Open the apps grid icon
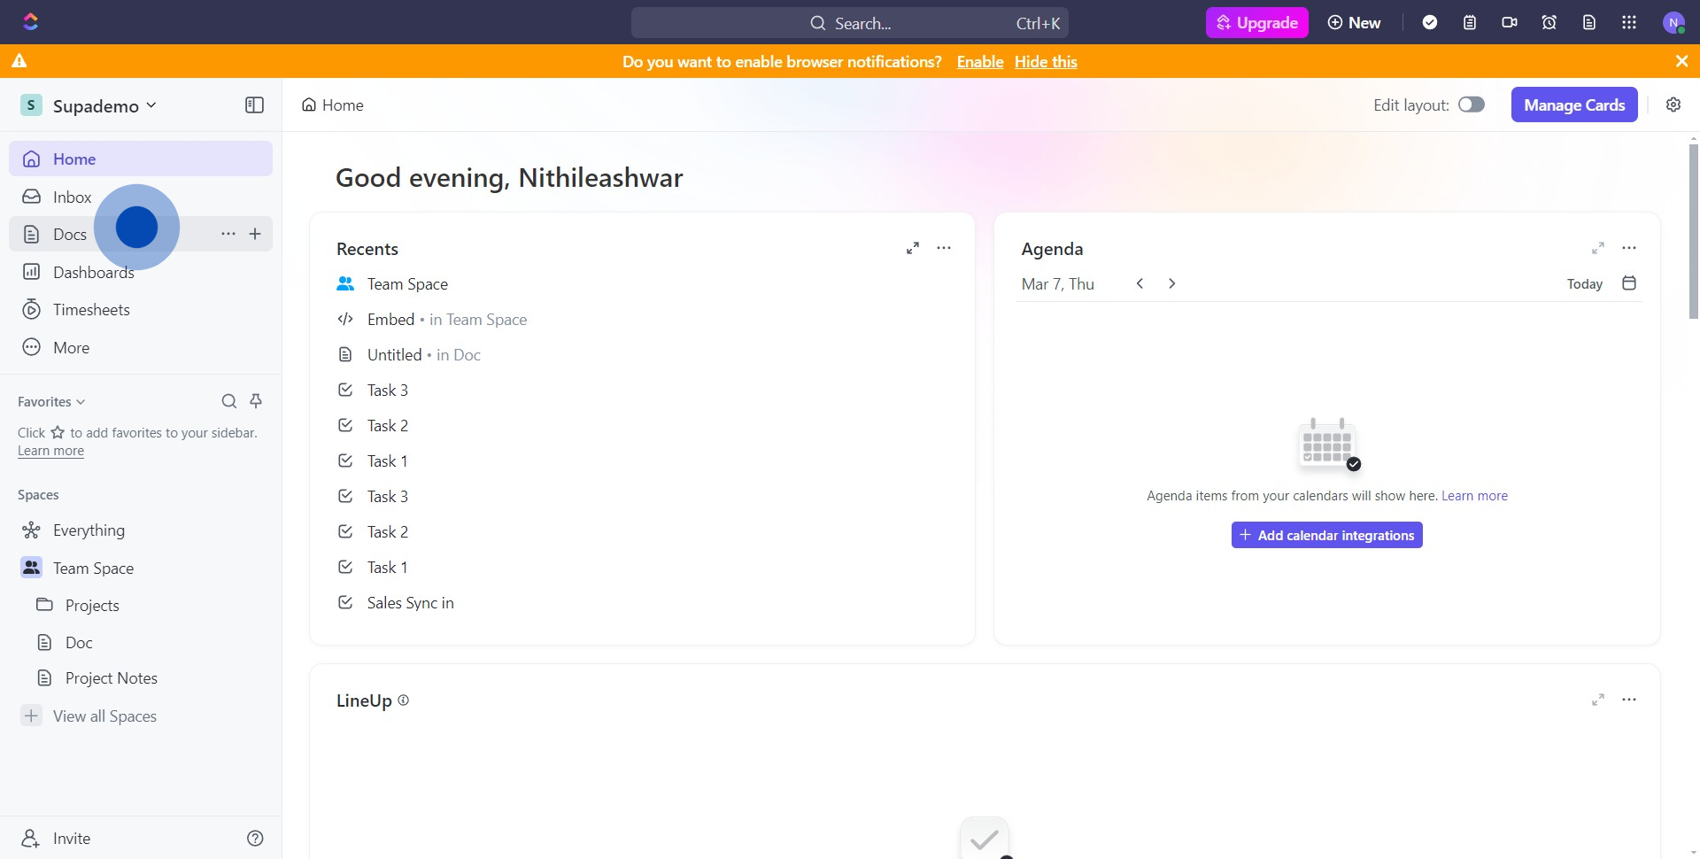This screenshot has width=1700, height=859. pos(1629,22)
